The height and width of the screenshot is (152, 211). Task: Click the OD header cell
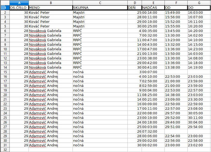click(x=176, y=8)
